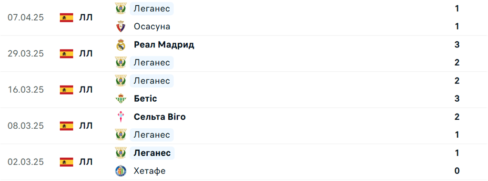Click Real Madrid score of 3
The image size is (488, 181).
pos(457,45)
